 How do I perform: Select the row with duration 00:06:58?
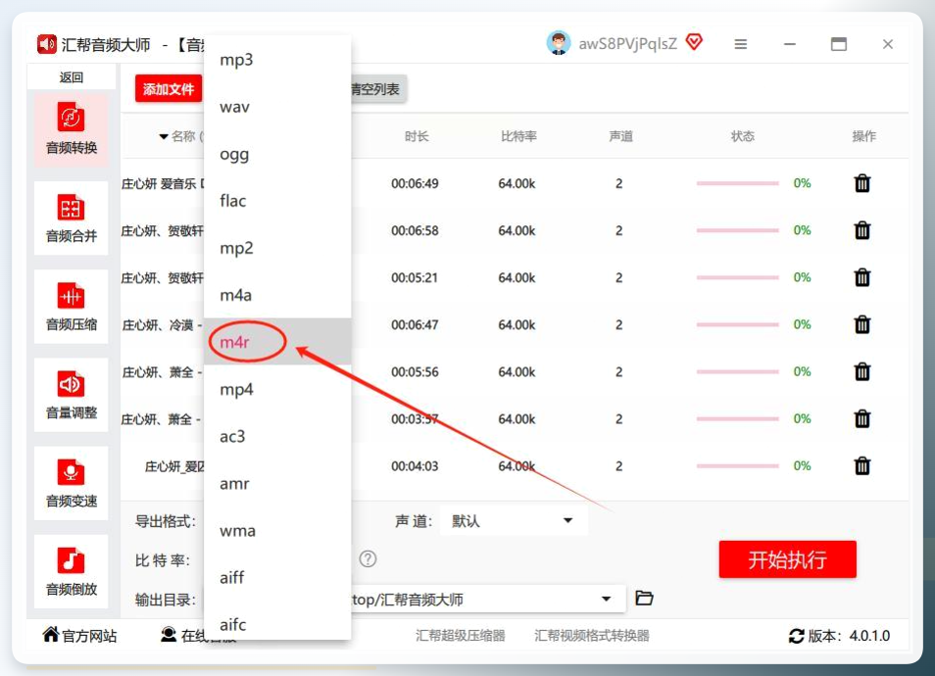(x=515, y=230)
